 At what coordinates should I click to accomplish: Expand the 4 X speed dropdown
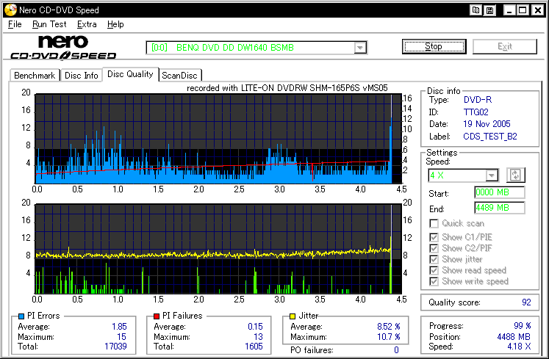(x=492, y=175)
